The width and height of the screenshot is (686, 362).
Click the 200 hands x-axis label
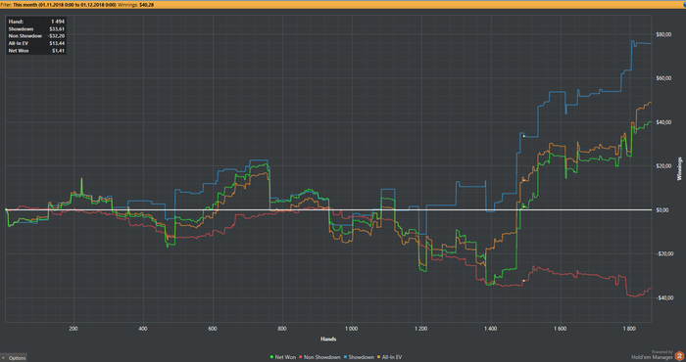(x=73, y=329)
